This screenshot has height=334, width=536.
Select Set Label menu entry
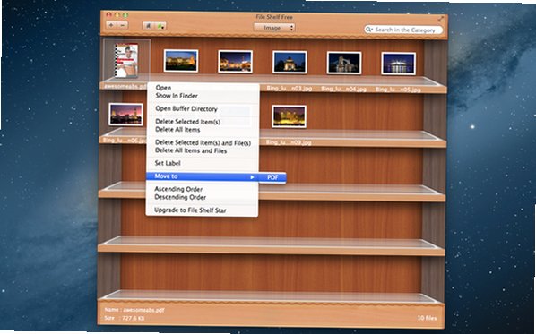pyautogui.click(x=168, y=163)
